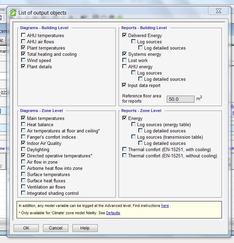Enable Heat balance checkbox
This screenshot has width=234, height=243.
click(x=23, y=124)
